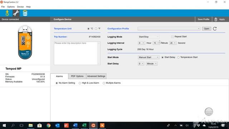Screen dimensions: 229x129
Task: Open the download data toolbar icon
Action: (7, 13)
